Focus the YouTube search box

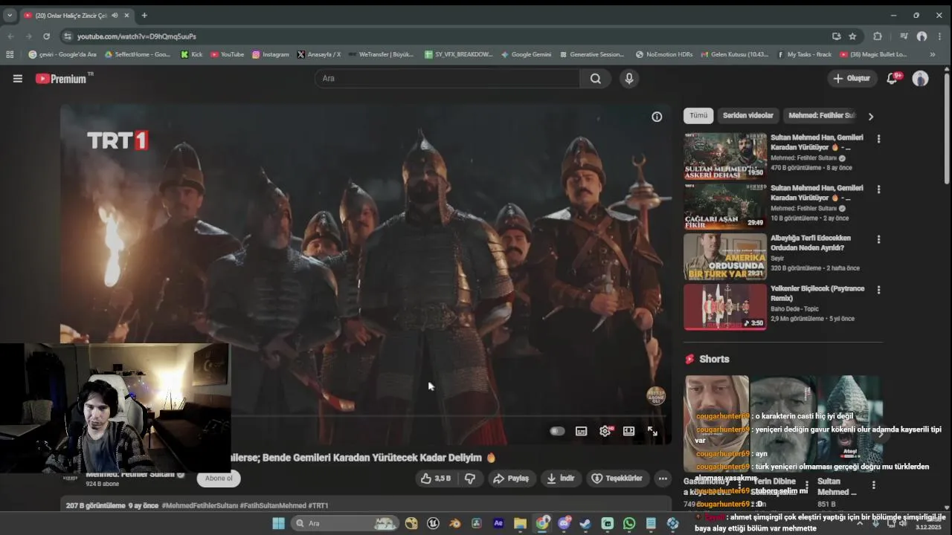point(447,79)
